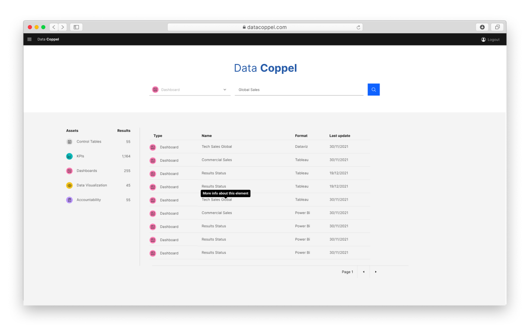
Task: Click the purple Accountability asset icon
Action: click(x=70, y=200)
